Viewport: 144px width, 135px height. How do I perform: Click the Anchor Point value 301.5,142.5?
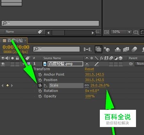coord(94,74)
